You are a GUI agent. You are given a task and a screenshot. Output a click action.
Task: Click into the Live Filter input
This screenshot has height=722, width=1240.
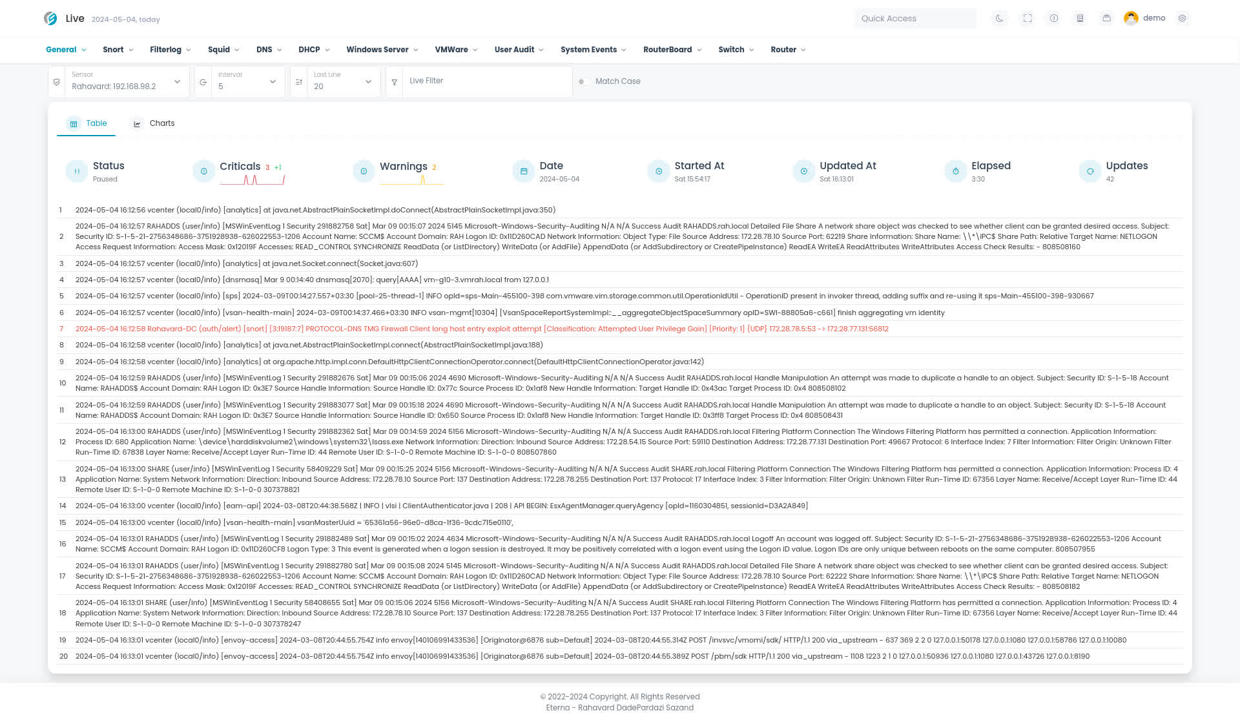point(487,82)
